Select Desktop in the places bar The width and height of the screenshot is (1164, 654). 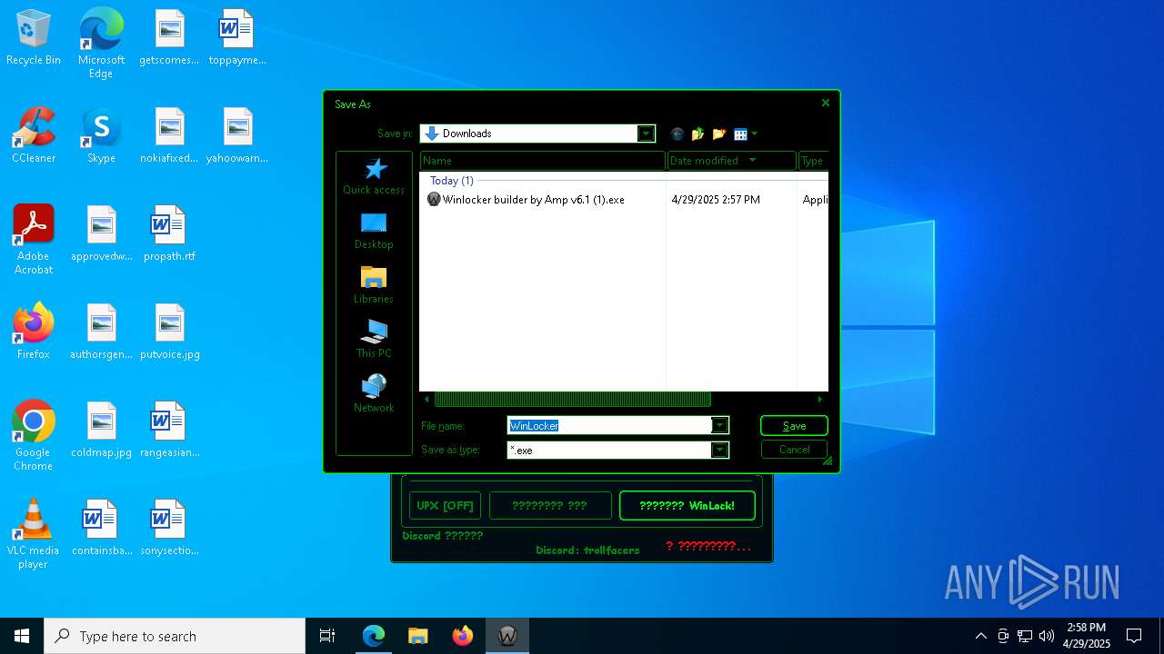pyautogui.click(x=374, y=232)
